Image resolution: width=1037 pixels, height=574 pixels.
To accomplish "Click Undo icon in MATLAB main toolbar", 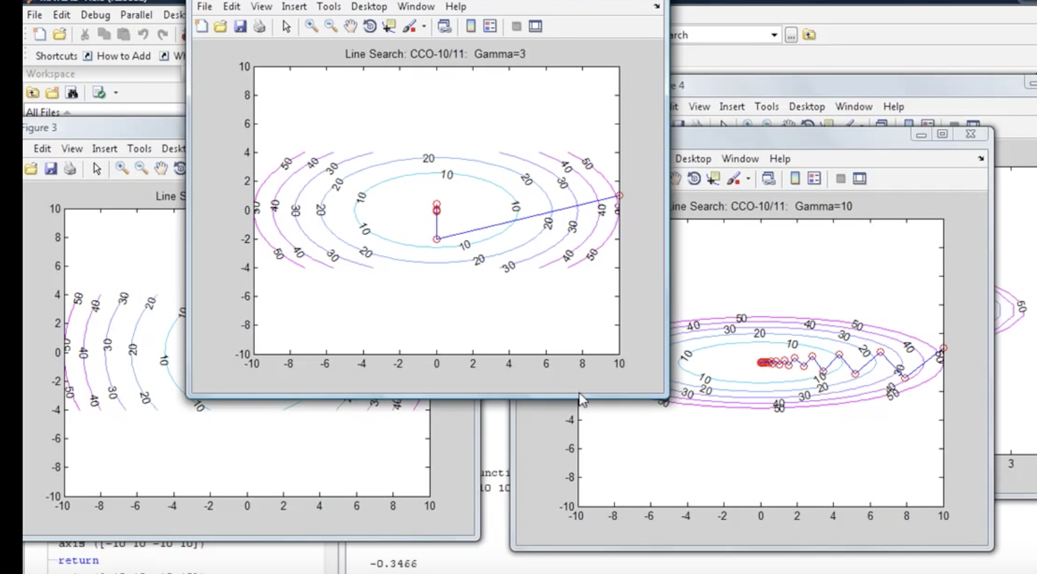I will pyautogui.click(x=143, y=35).
